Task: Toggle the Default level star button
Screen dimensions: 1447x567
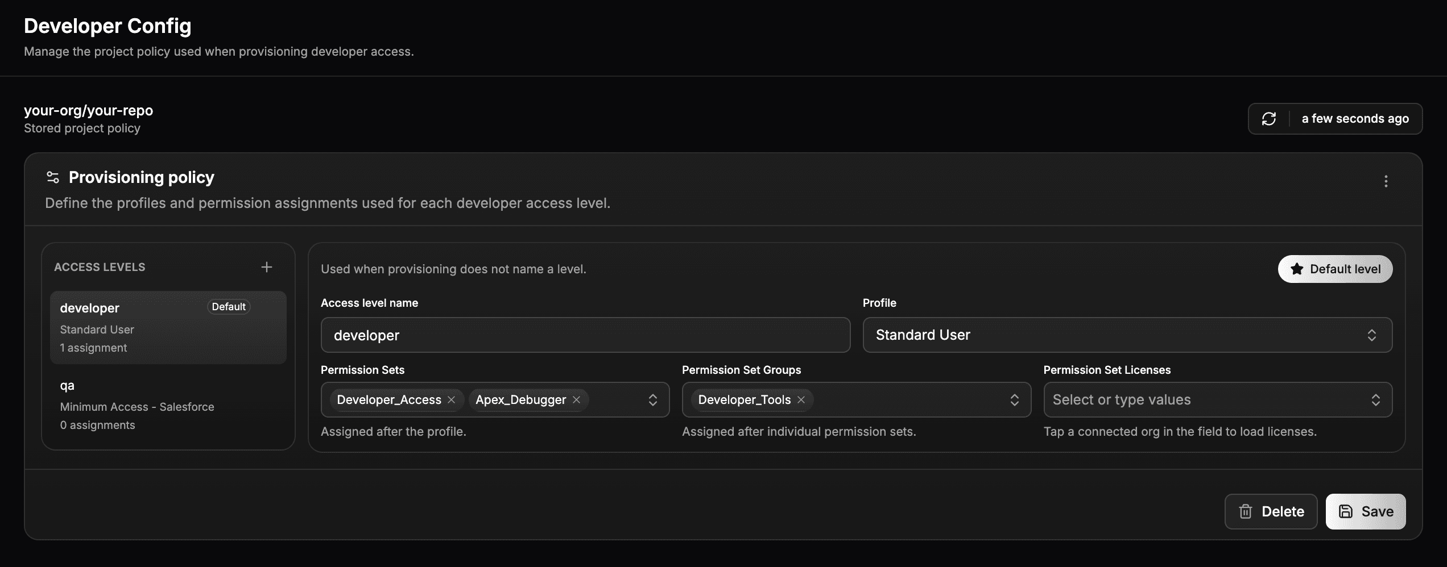Action: coord(1335,269)
